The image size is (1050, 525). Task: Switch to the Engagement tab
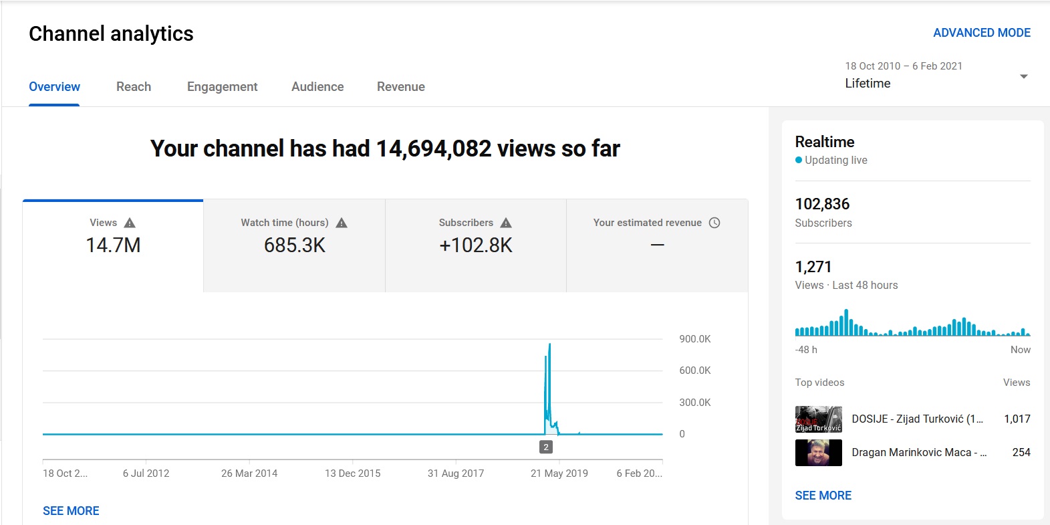tap(222, 86)
